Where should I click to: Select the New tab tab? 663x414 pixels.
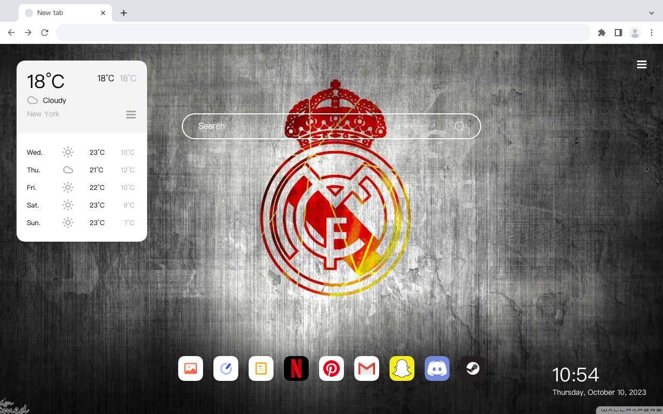click(x=65, y=13)
